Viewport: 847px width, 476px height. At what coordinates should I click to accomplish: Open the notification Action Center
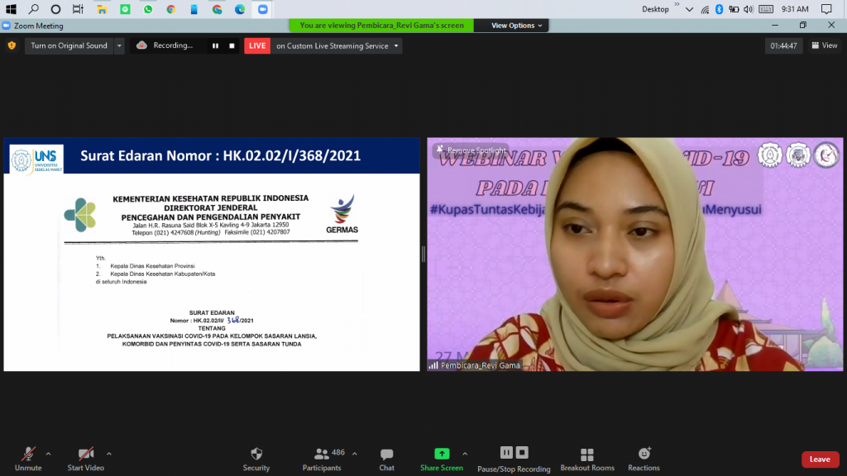tap(826, 9)
